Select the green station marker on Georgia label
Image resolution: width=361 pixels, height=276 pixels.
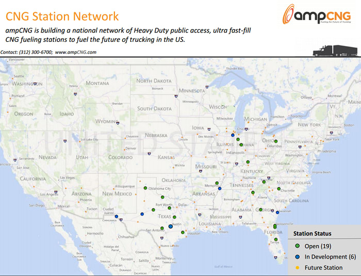point(260,209)
